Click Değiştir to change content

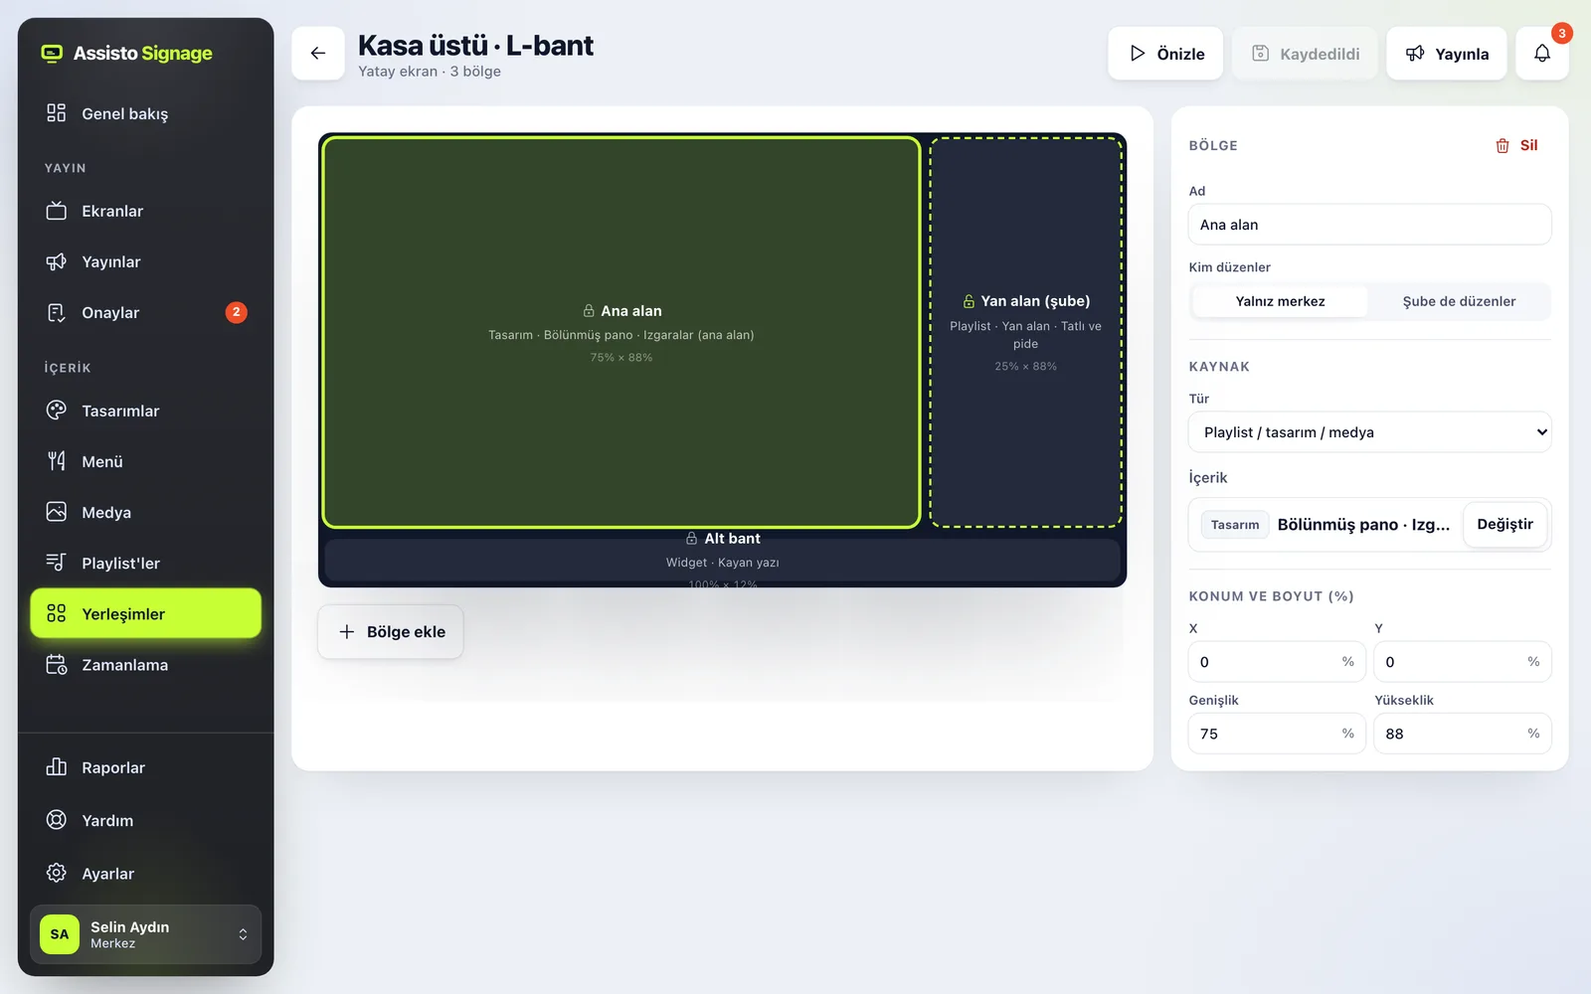(x=1504, y=524)
